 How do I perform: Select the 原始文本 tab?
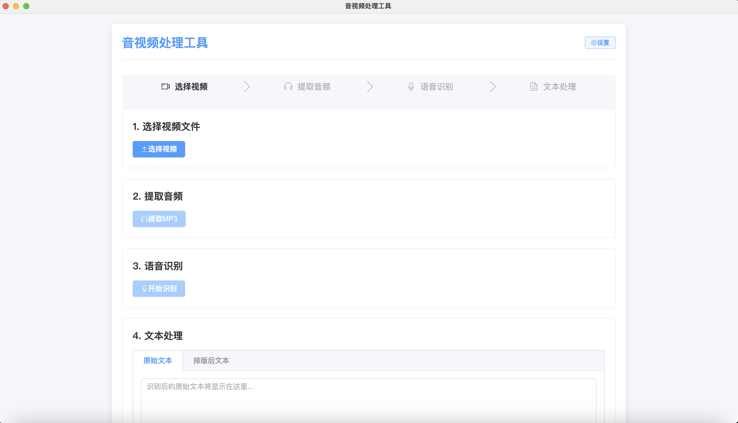(158, 360)
